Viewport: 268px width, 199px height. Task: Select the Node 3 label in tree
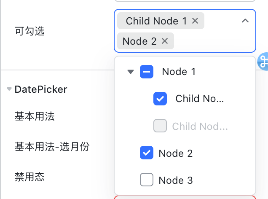tap(176, 180)
